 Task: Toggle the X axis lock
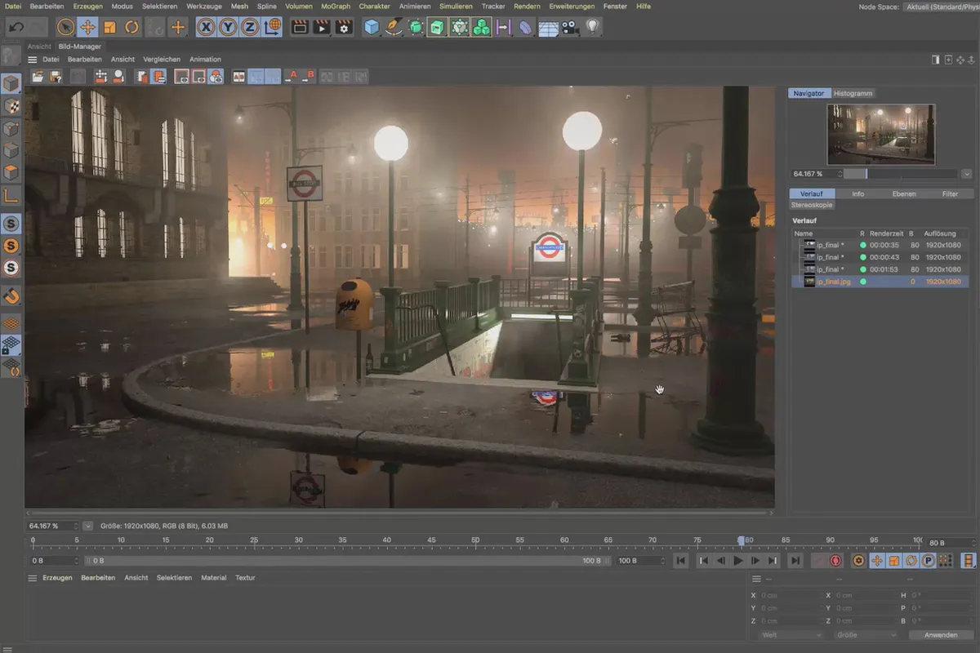[x=207, y=27]
